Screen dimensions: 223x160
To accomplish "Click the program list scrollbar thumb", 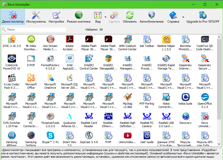I will [x=219, y=79].
